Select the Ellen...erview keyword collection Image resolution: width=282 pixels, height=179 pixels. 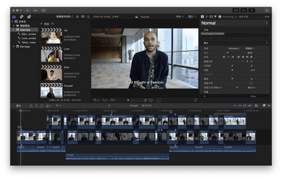(27, 34)
